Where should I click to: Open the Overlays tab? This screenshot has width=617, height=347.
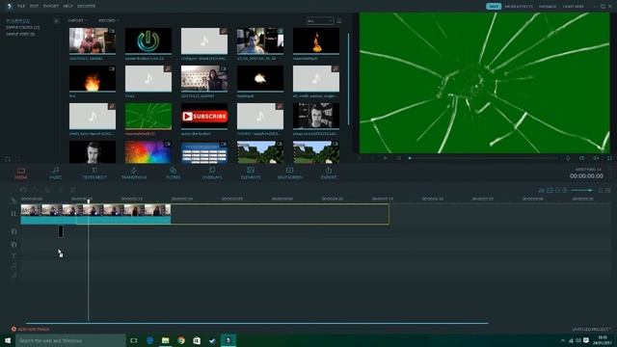(212, 173)
